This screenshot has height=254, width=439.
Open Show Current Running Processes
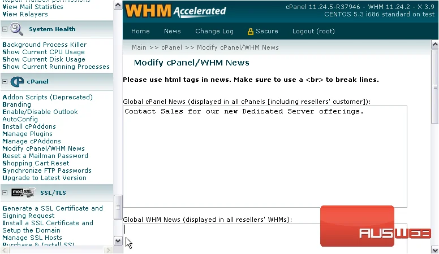coord(55,67)
